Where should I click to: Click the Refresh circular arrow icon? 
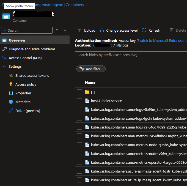pyautogui.click(x=144, y=30)
